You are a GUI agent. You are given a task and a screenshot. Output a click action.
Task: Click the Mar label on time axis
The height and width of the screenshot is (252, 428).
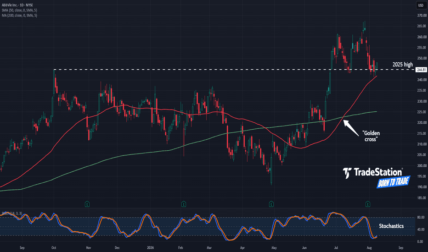pyautogui.click(x=209, y=247)
